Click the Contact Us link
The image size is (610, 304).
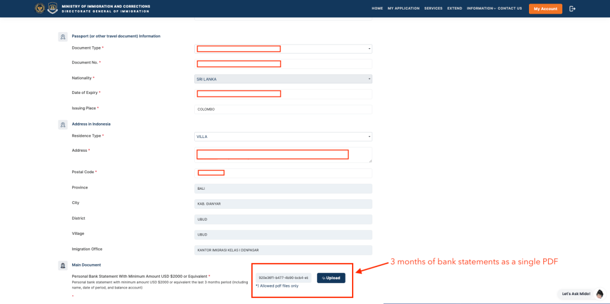510,8
